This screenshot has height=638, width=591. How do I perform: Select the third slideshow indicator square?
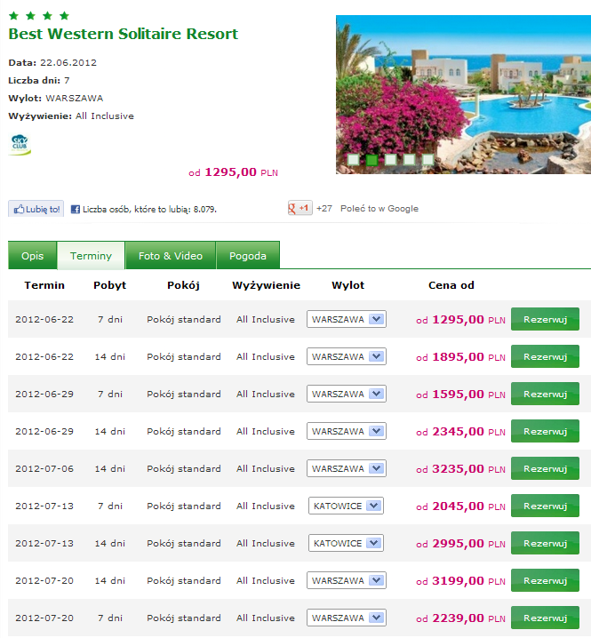[x=390, y=160]
